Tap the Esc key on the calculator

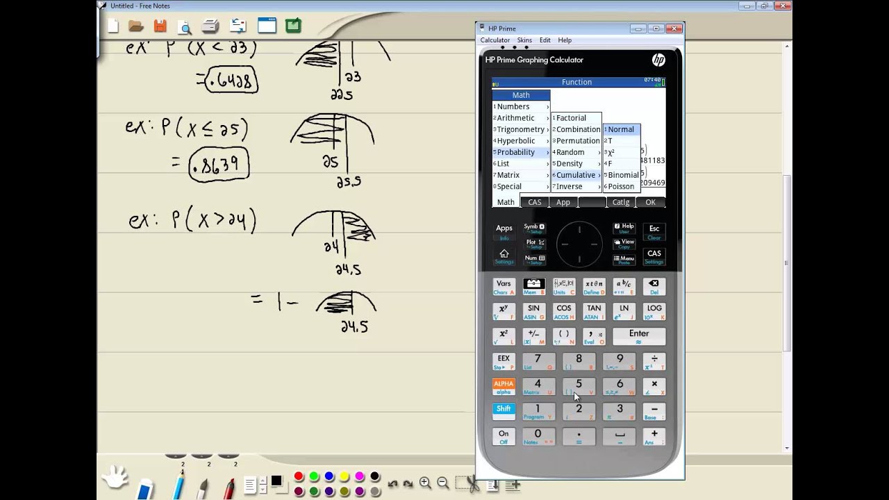(654, 231)
